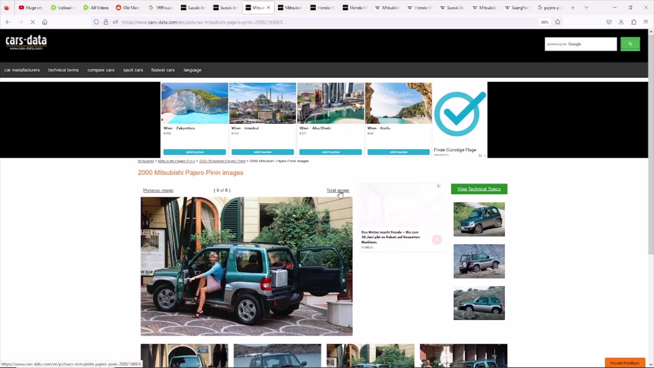
Task: Open middle sidebar thumbnail of silver Pajero
Action: (479, 261)
